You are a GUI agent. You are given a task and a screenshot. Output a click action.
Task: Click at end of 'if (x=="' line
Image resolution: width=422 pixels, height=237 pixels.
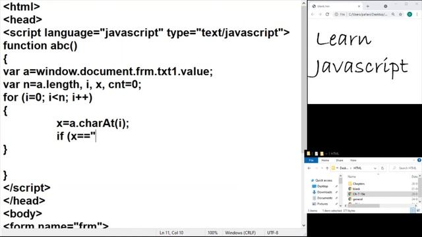96,136
